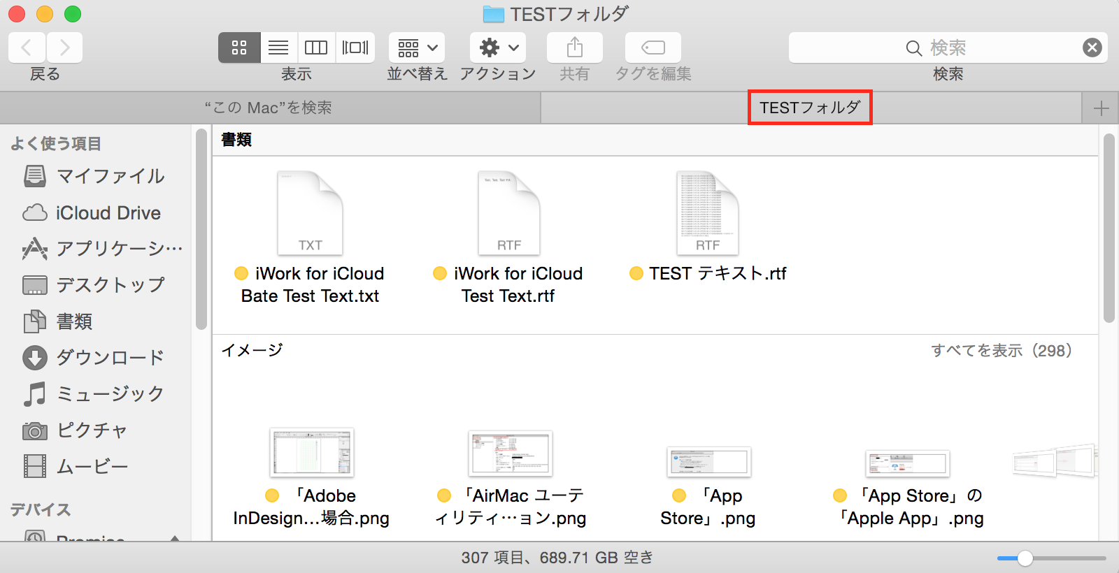The width and height of the screenshot is (1119, 573).
Task: Click in the 検索 search field
Action: click(x=937, y=48)
